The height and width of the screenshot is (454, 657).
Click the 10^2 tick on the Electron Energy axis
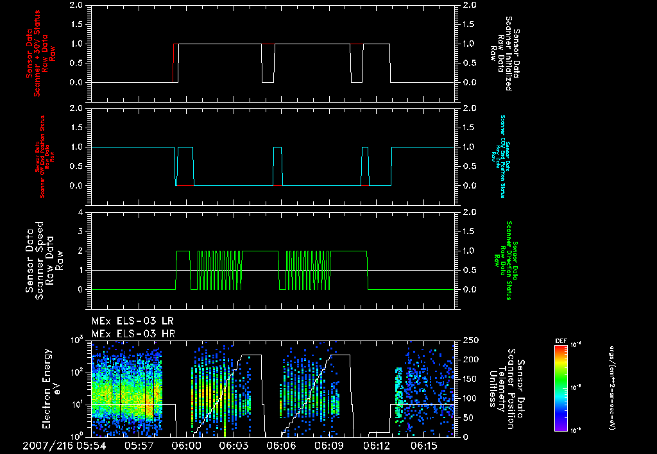click(x=77, y=373)
